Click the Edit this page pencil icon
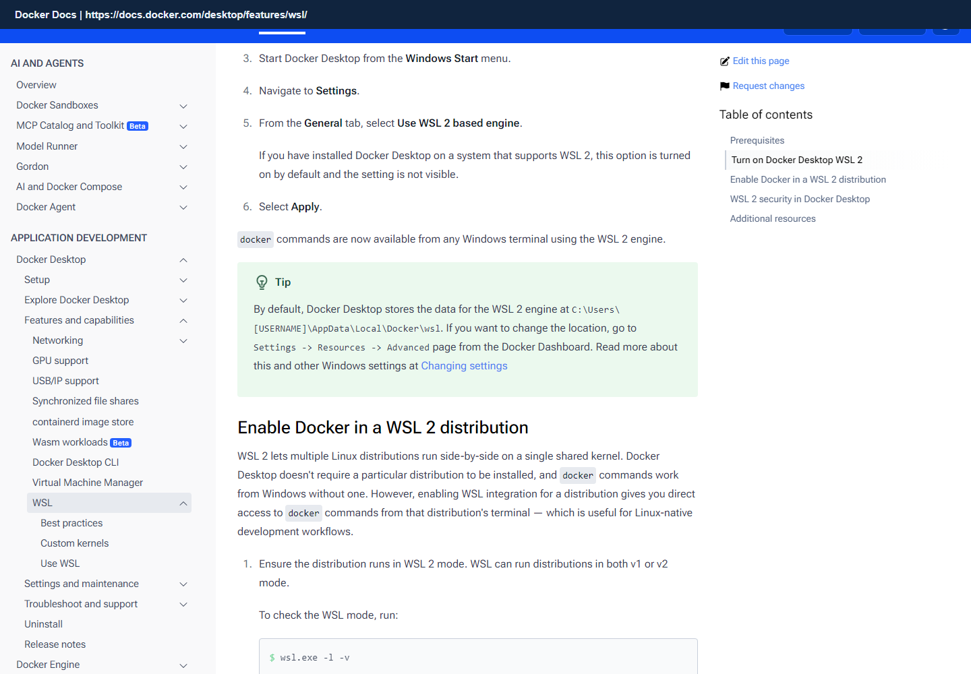Image resolution: width=971 pixels, height=674 pixels. tap(724, 61)
